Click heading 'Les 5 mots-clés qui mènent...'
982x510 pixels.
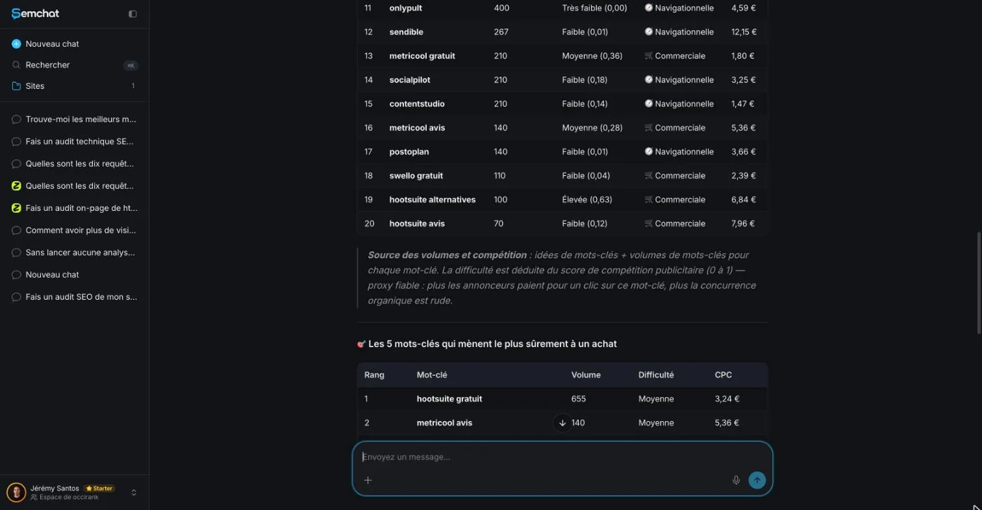(x=492, y=344)
